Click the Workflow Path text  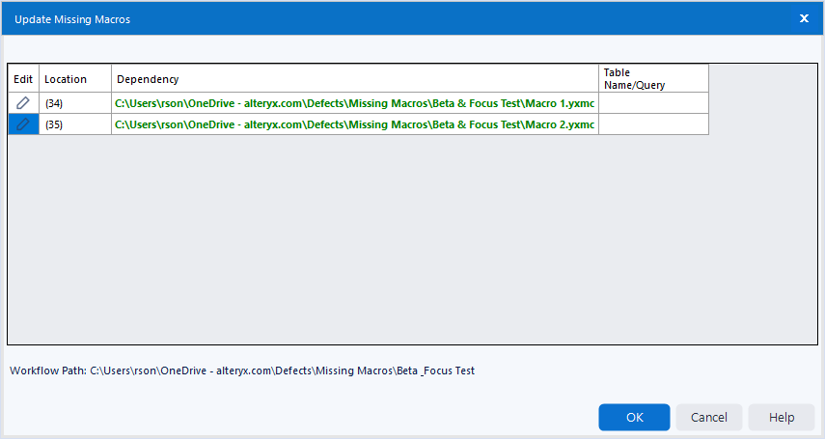pyautogui.click(x=242, y=370)
